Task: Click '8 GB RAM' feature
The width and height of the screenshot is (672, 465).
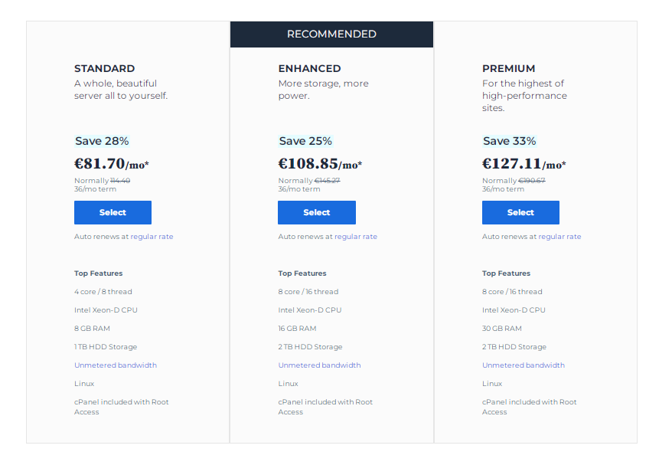Action: 92,329
